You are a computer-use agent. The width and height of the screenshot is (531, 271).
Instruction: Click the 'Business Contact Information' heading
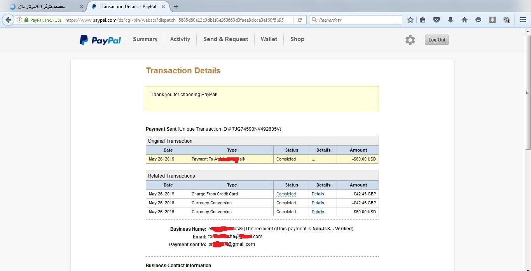tap(178, 266)
